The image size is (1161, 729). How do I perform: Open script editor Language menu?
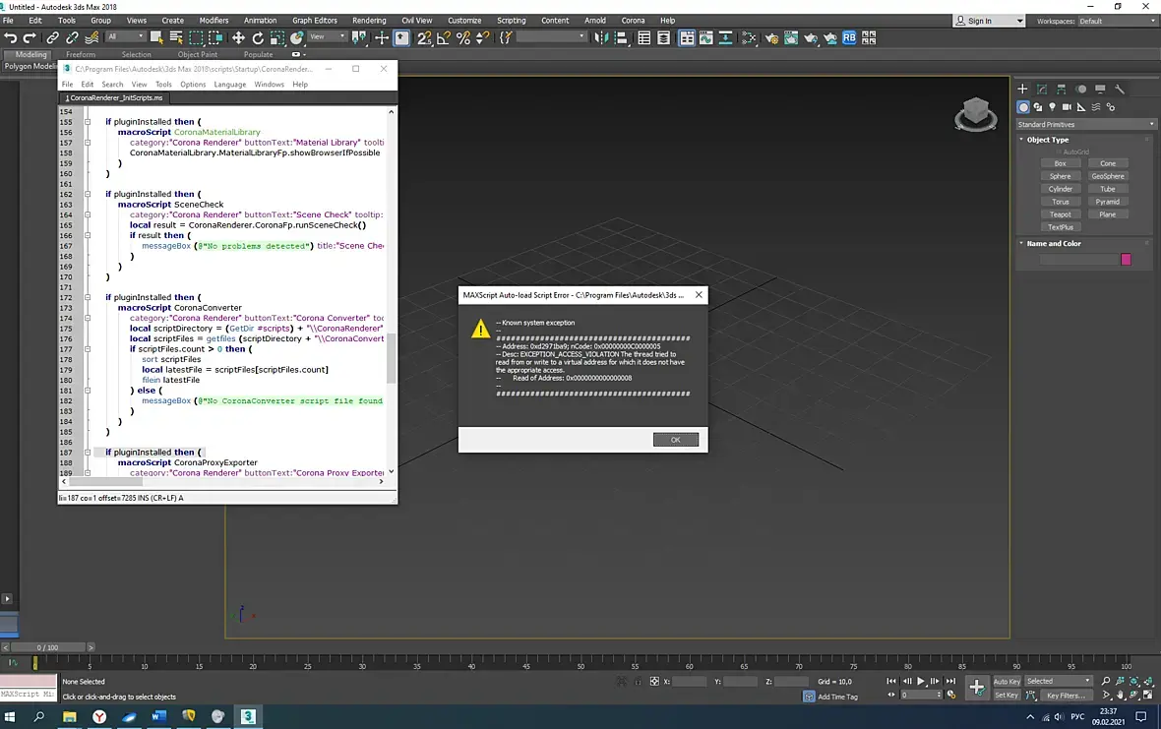pyautogui.click(x=229, y=85)
